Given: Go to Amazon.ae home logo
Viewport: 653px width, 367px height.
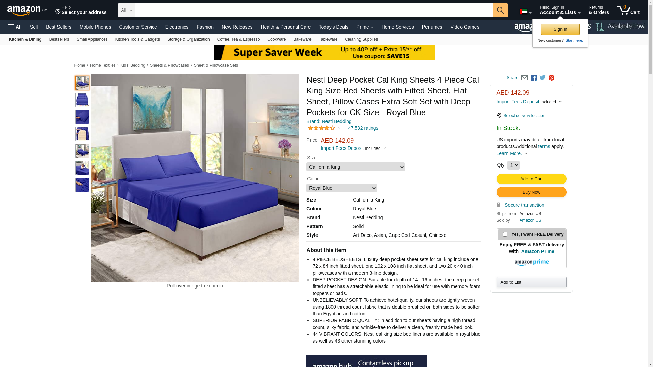Looking at the screenshot, I should (27, 11).
